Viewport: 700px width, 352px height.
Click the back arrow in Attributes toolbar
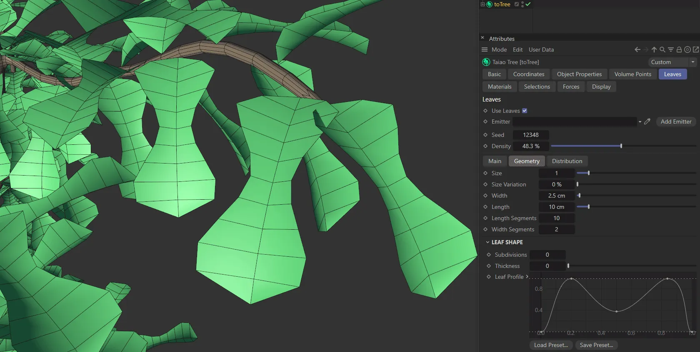637,50
